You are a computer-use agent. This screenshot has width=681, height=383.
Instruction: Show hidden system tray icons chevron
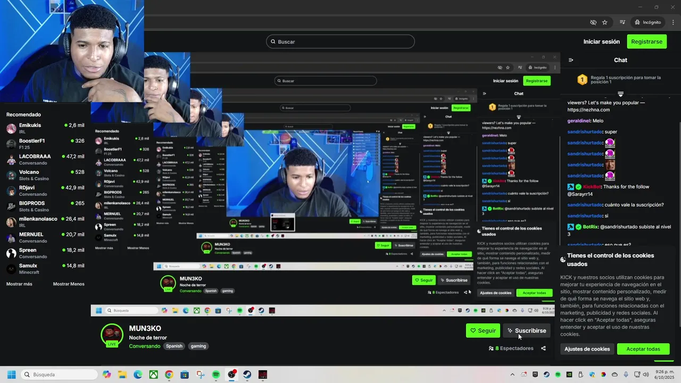512,374
